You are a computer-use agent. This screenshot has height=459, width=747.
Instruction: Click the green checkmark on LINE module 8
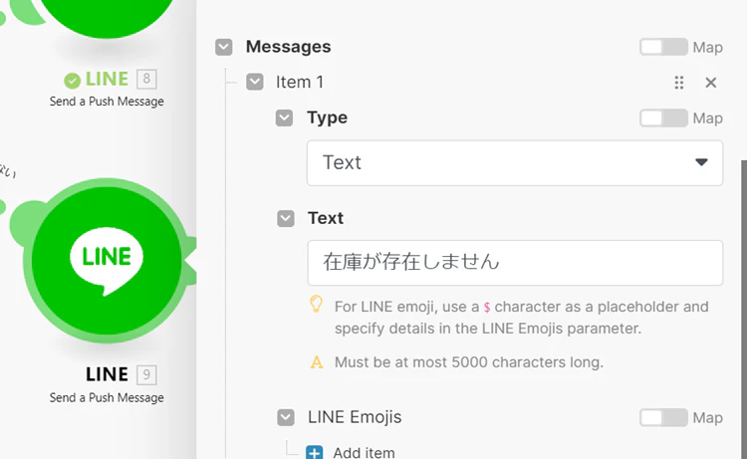click(72, 81)
